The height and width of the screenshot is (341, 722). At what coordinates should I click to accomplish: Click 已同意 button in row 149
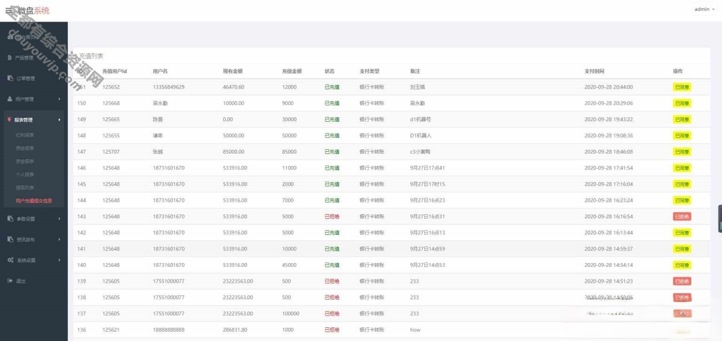pos(682,119)
